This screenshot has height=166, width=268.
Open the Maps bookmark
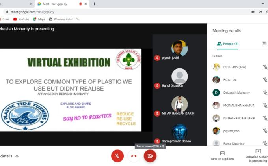point(39,19)
